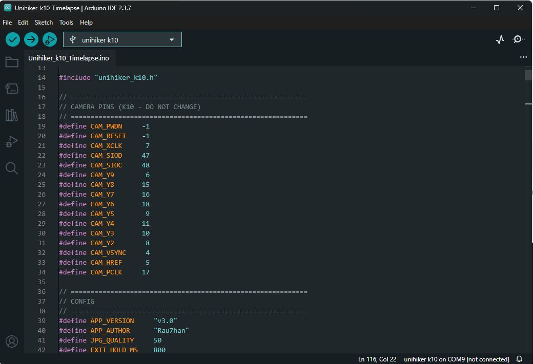This screenshot has width=533, height=364.
Task: Open the Sketchbook folder icon in sidebar
Action: coord(12,62)
